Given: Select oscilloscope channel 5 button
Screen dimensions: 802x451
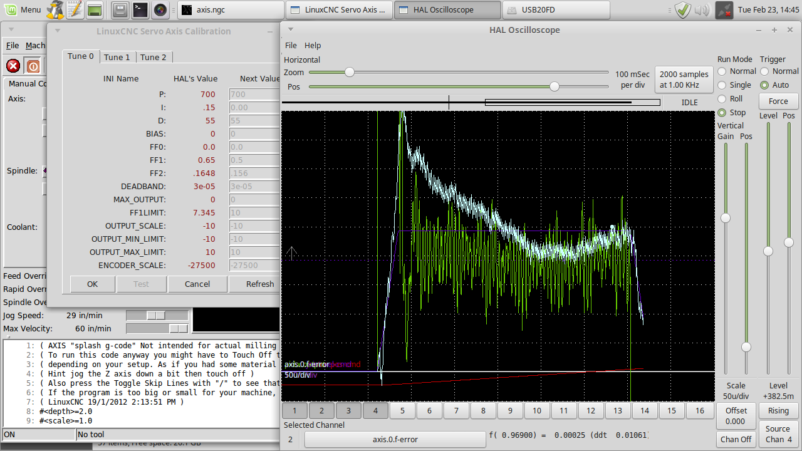Looking at the screenshot, I should [403, 411].
